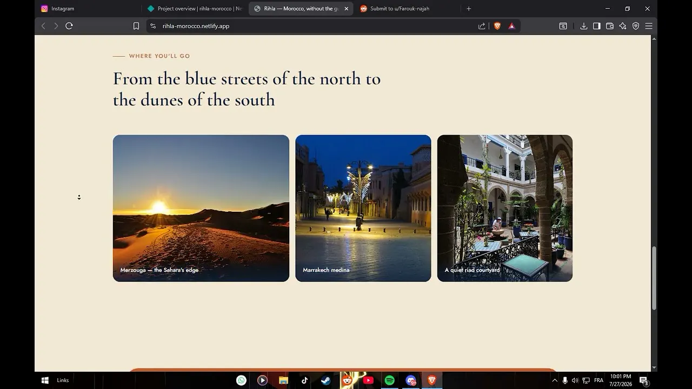Viewport: 692px width, 389px height.
Task: Open the network tray icon
Action: pos(586,380)
